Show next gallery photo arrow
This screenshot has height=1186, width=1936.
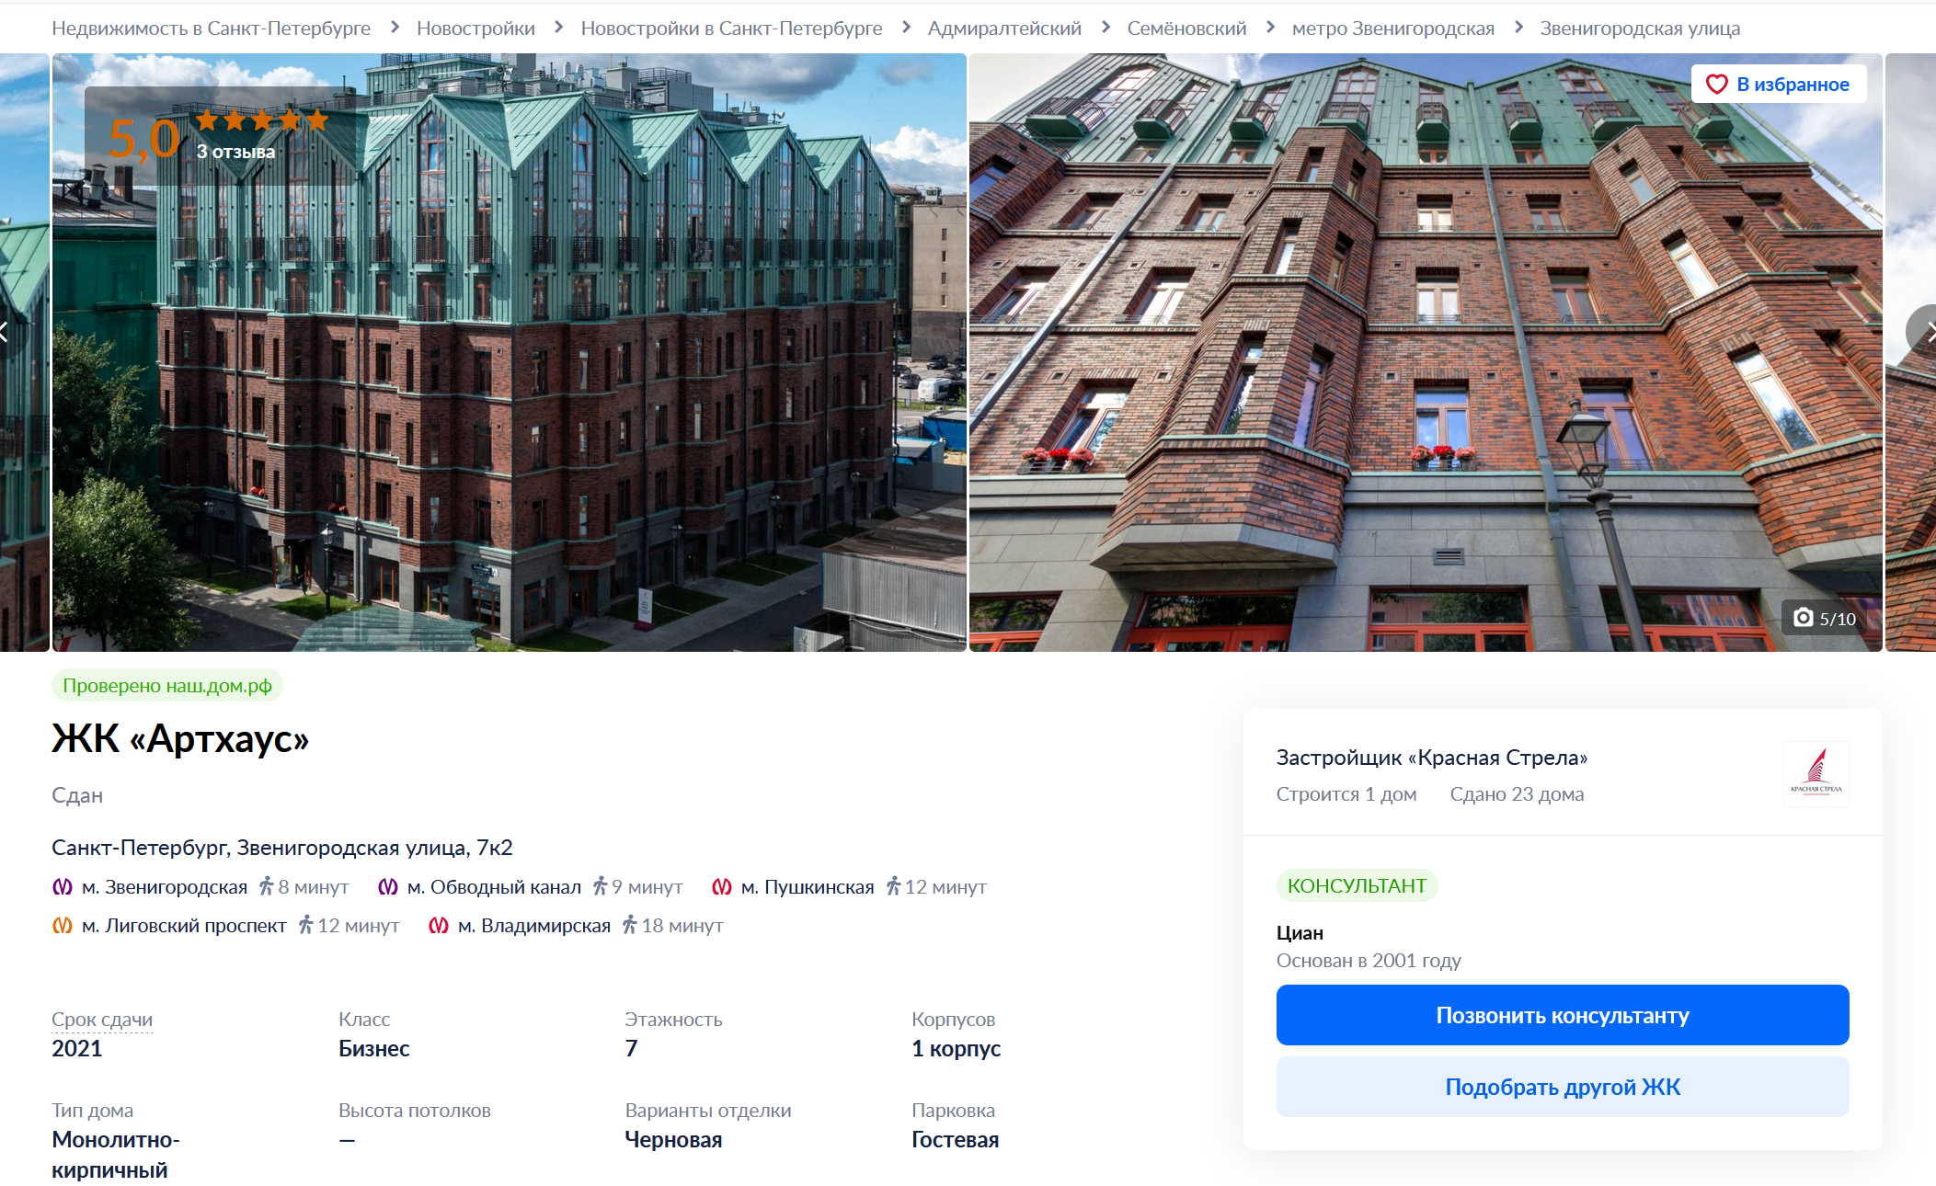pos(1924,330)
